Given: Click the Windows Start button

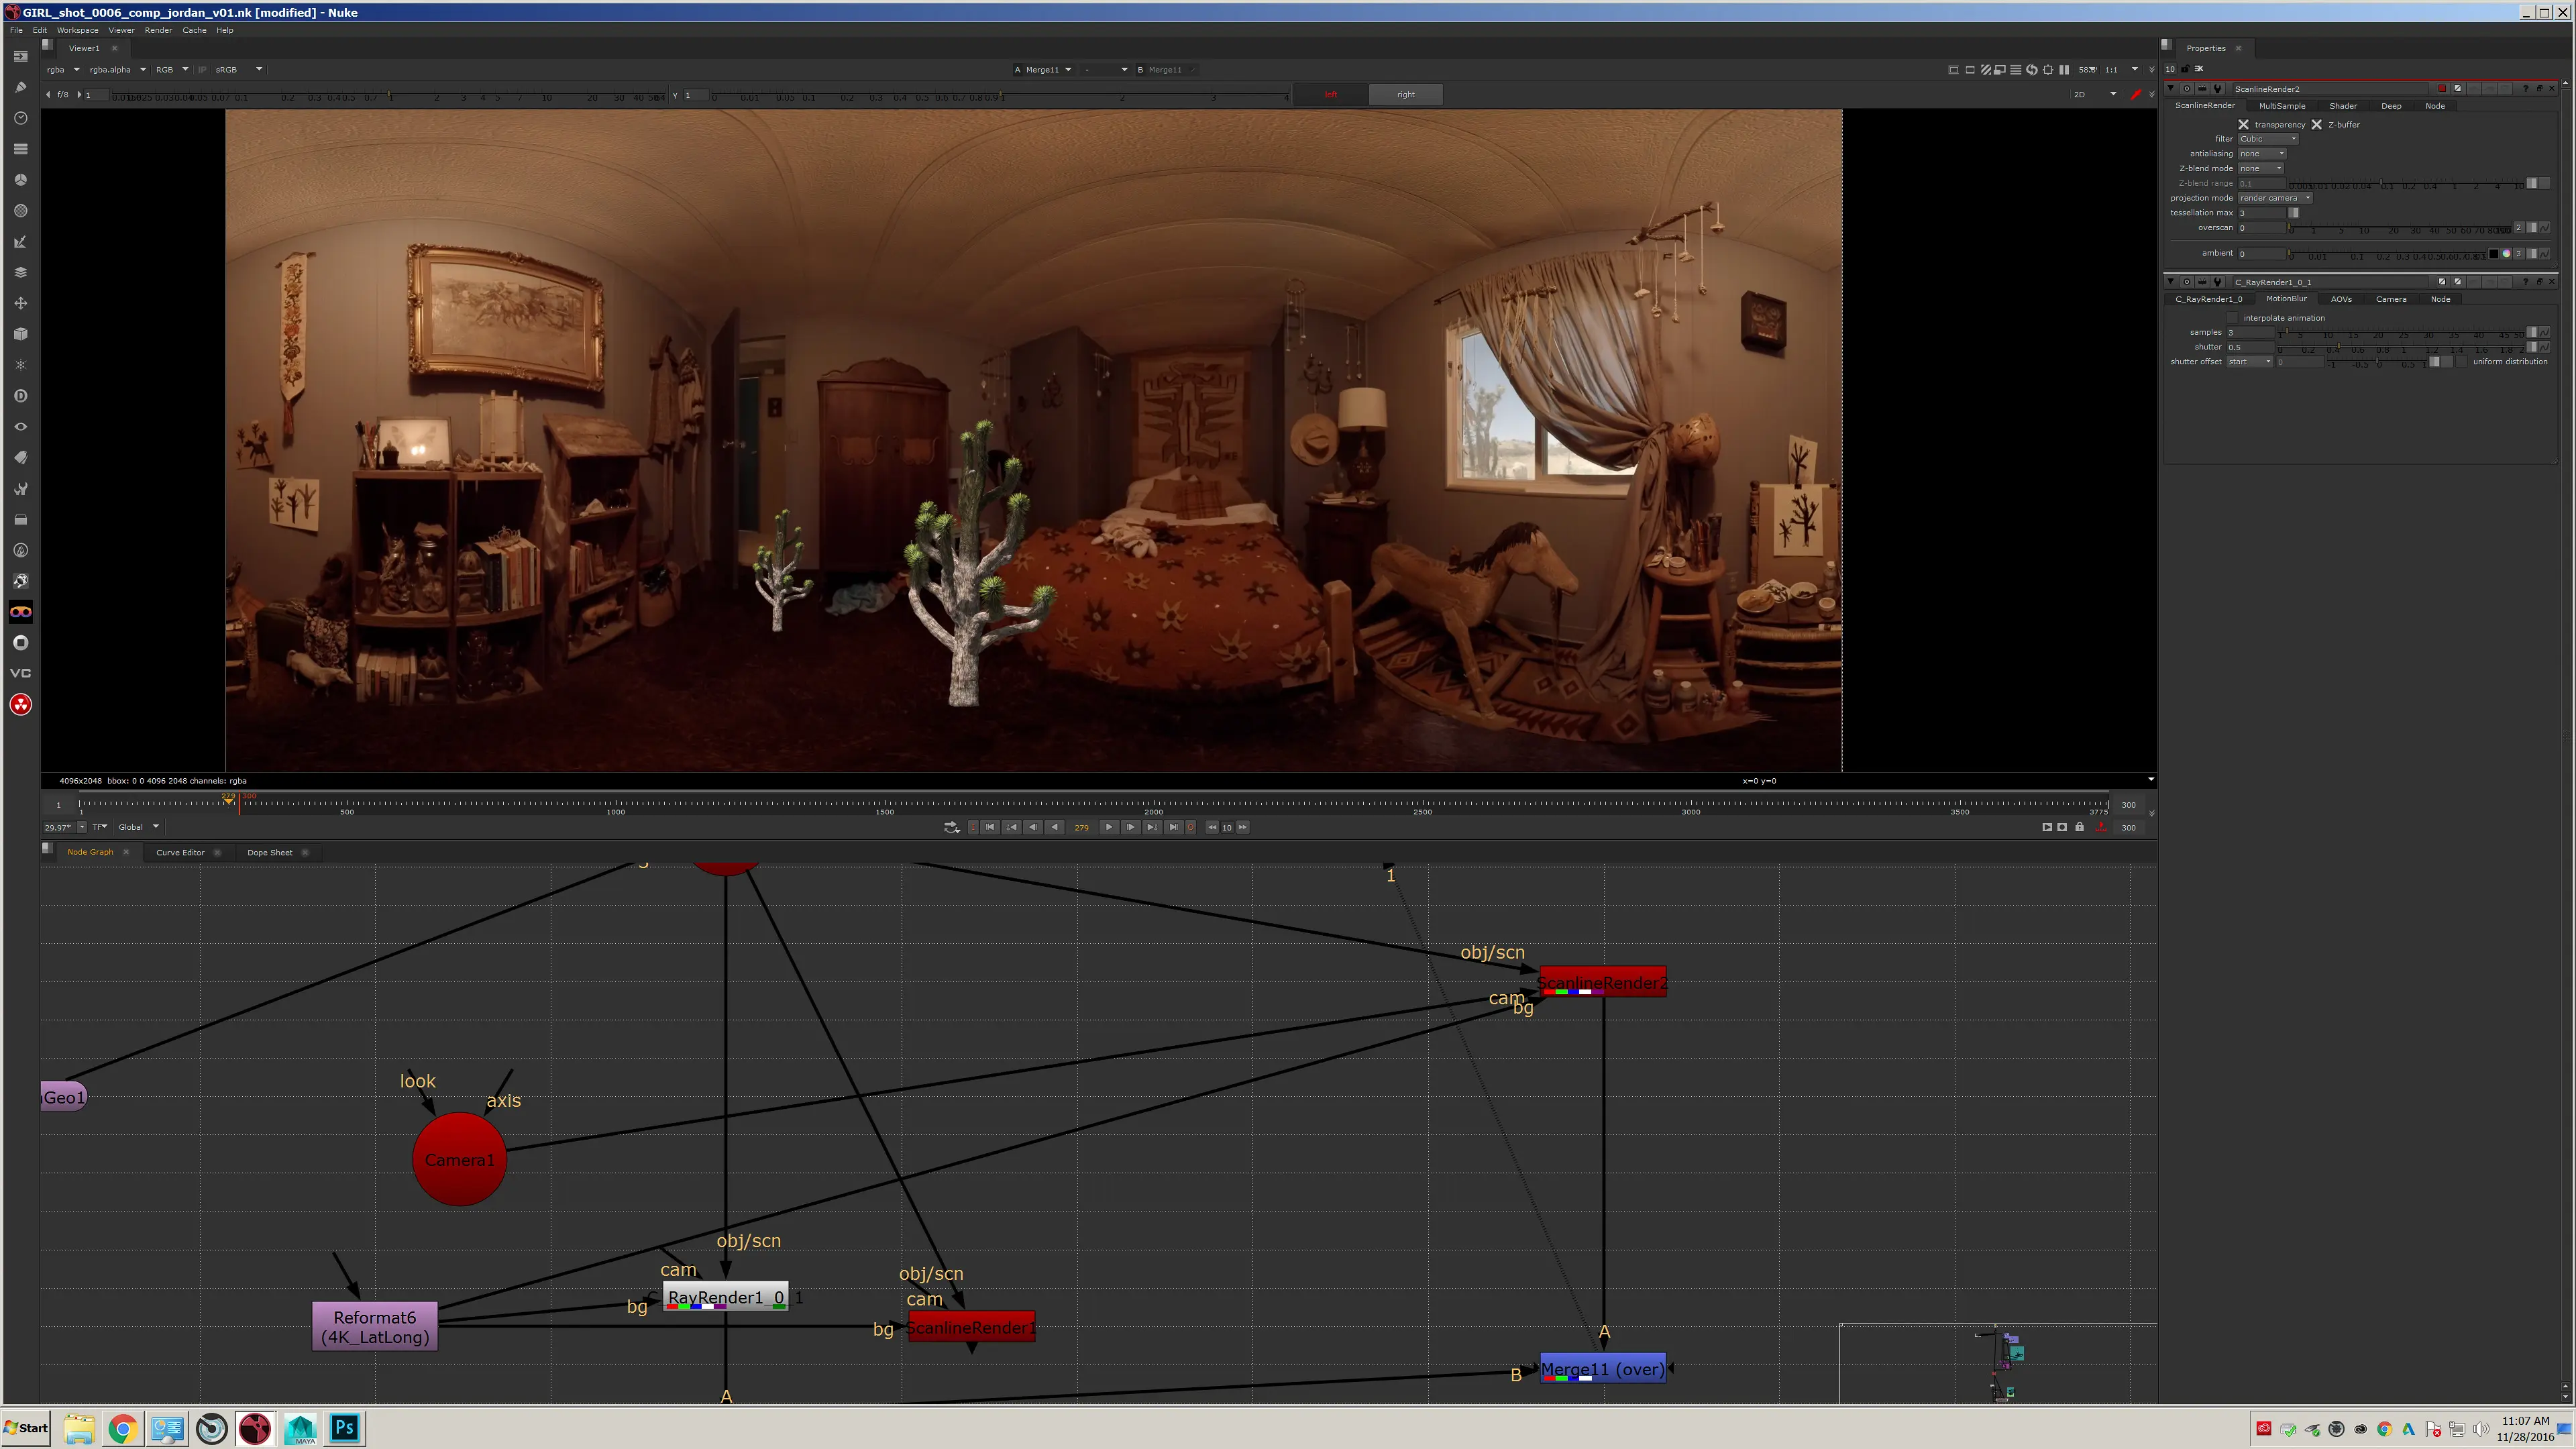Looking at the screenshot, I should (27, 1428).
